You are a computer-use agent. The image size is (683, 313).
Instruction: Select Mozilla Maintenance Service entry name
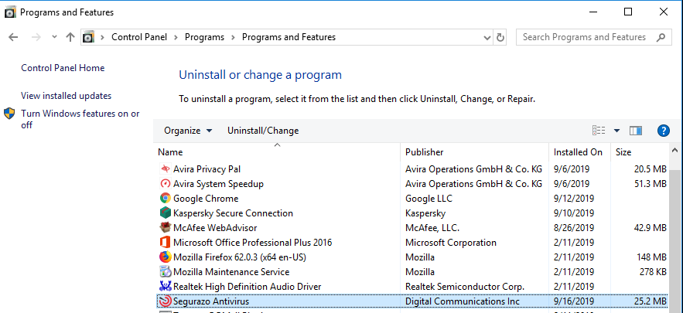pos(231,271)
